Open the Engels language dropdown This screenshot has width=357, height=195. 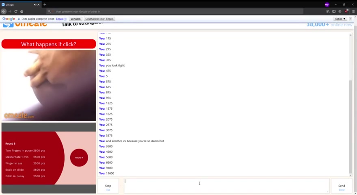click(61, 19)
